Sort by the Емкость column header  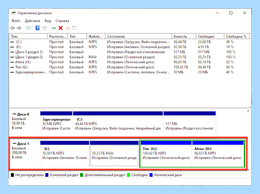(x=184, y=37)
